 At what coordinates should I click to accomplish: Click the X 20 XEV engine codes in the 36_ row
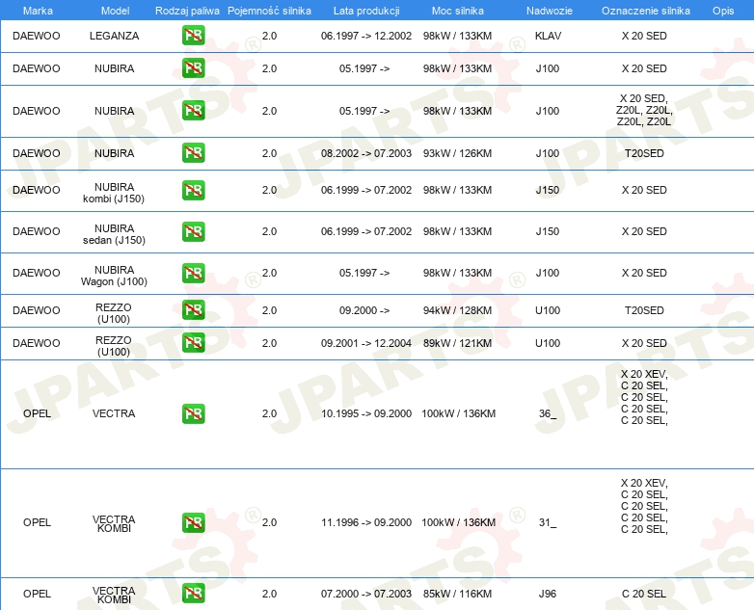644,397
